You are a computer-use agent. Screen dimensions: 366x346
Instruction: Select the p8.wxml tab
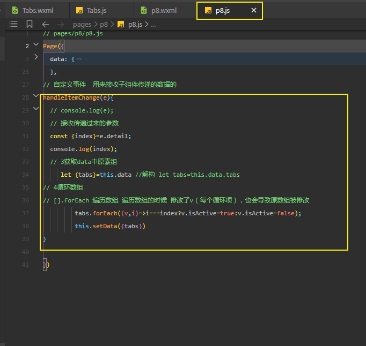[x=164, y=11]
